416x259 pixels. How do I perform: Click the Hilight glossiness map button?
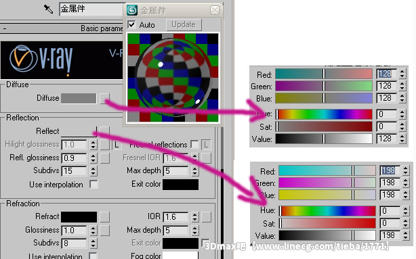point(104,145)
